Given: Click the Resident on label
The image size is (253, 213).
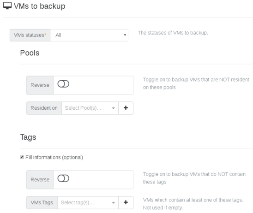Looking at the screenshot, I should (44, 108).
